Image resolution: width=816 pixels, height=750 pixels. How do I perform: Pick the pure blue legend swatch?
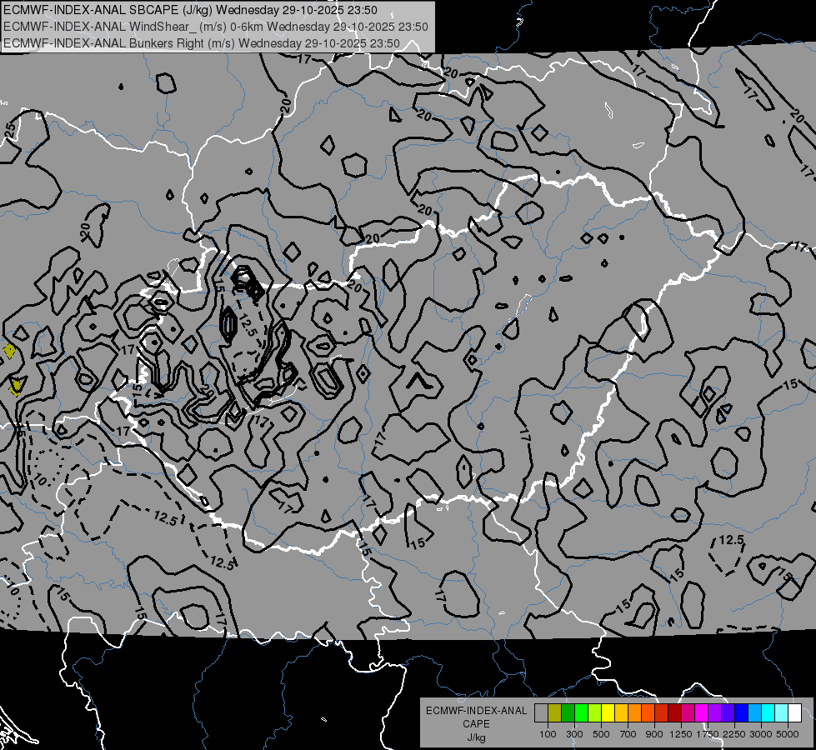(x=741, y=713)
